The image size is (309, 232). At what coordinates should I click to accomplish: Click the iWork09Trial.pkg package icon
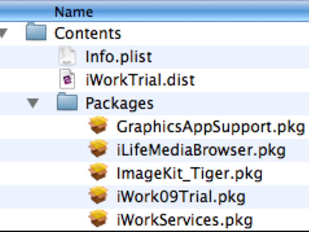[98, 196]
